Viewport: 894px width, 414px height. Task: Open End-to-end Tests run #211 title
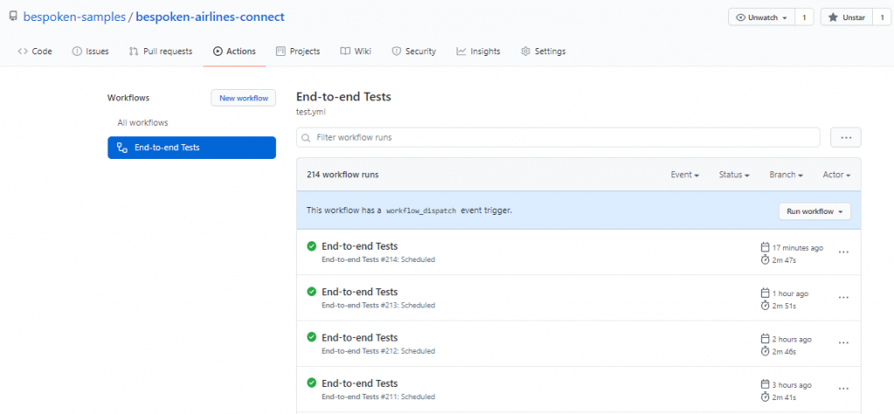point(360,383)
